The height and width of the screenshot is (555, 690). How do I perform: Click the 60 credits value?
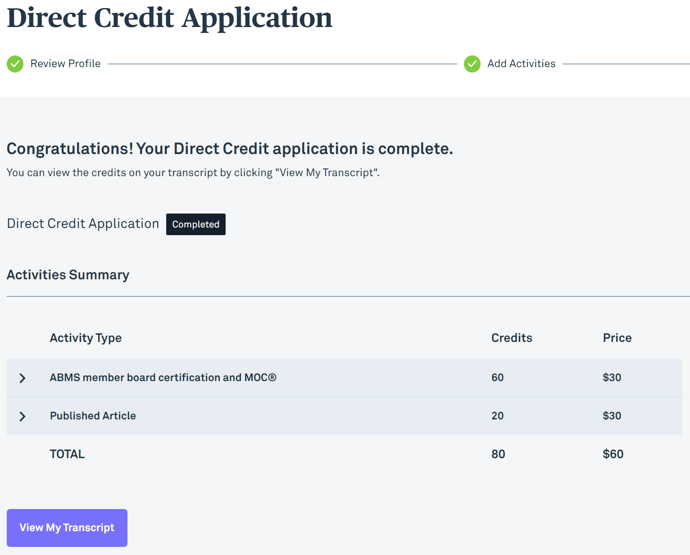tap(497, 378)
